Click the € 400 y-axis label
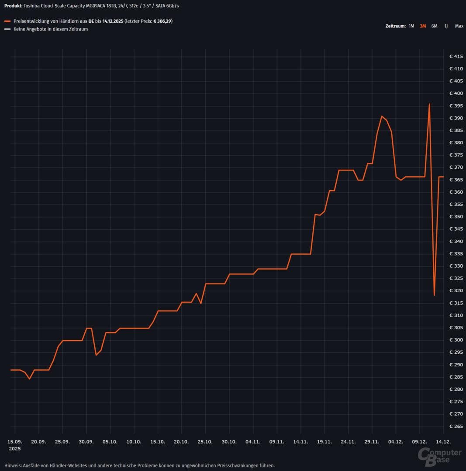The image size is (466, 471). point(456,93)
